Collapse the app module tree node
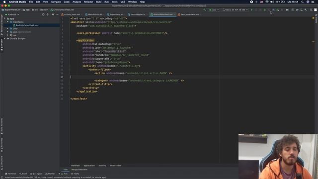Viewport: 318px width, 179px height. tap(5, 18)
